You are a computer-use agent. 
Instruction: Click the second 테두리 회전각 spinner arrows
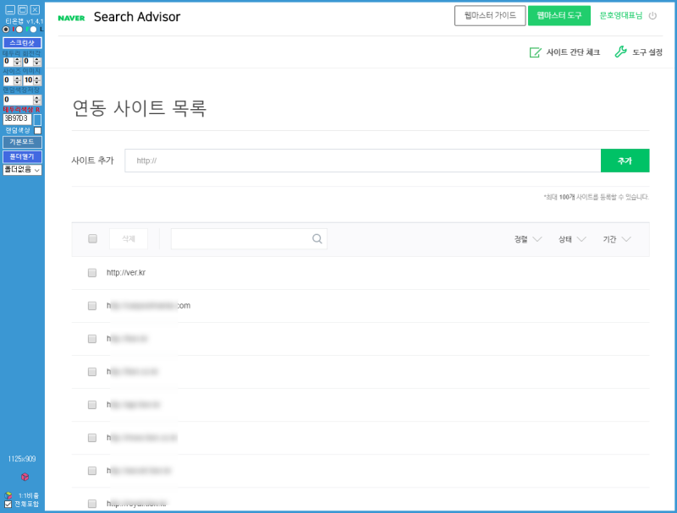tap(37, 62)
